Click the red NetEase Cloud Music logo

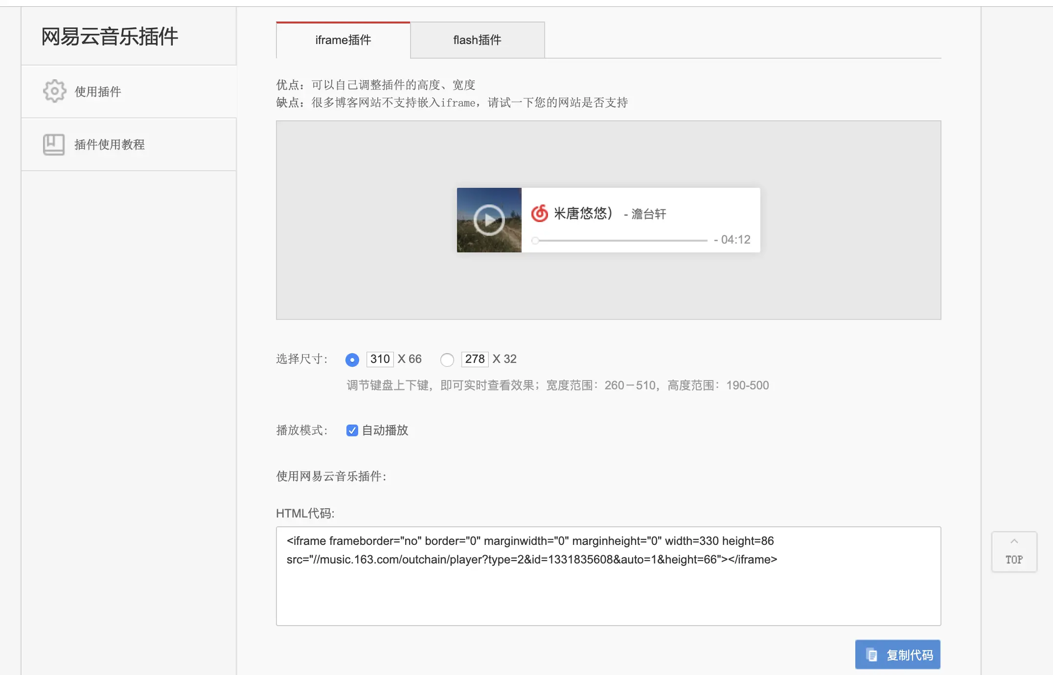click(x=540, y=213)
